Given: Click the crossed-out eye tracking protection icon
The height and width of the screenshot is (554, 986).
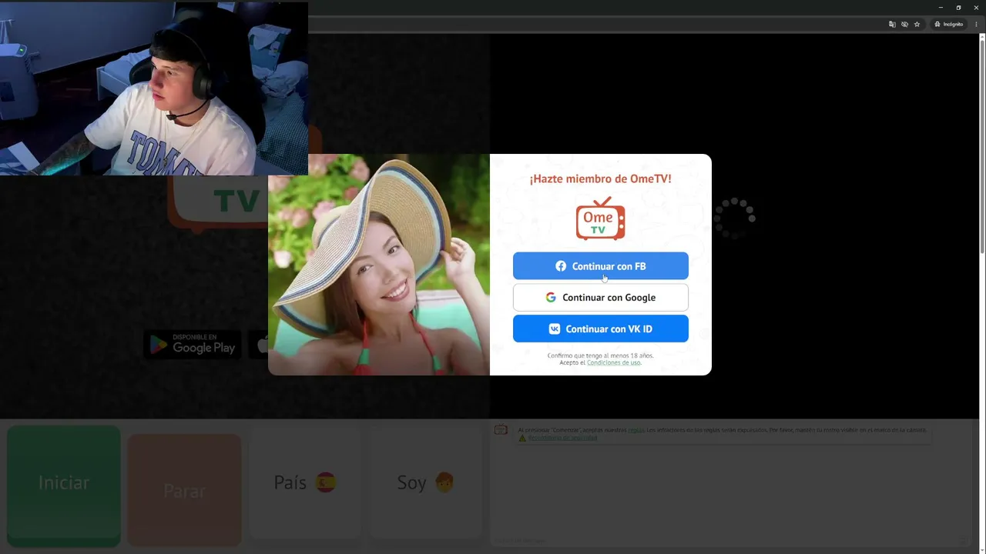Looking at the screenshot, I should click(904, 25).
